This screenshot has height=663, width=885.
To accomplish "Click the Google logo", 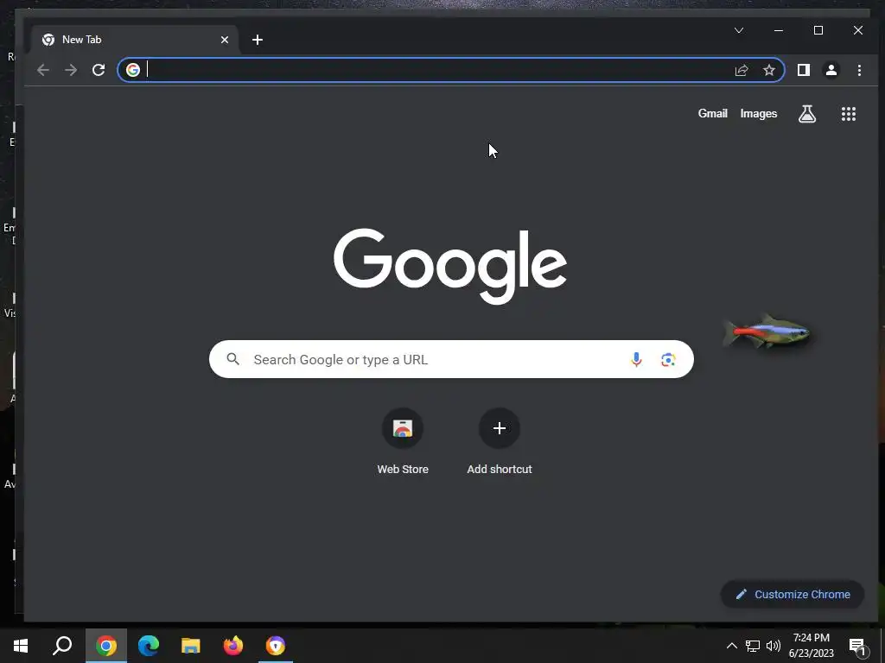I will tap(449, 266).
